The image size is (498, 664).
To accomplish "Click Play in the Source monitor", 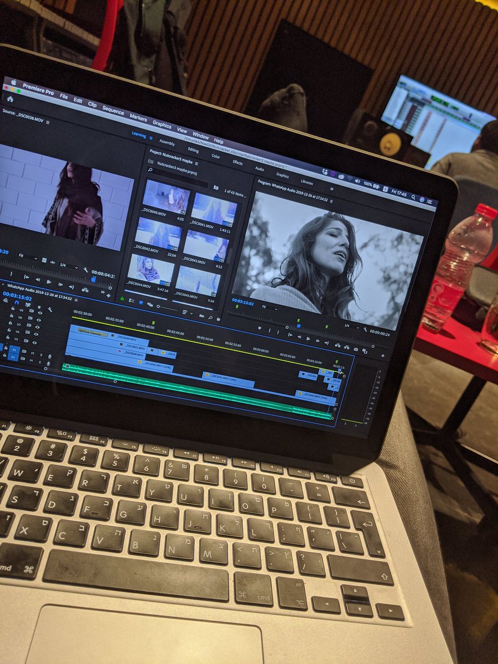I will click(49, 282).
